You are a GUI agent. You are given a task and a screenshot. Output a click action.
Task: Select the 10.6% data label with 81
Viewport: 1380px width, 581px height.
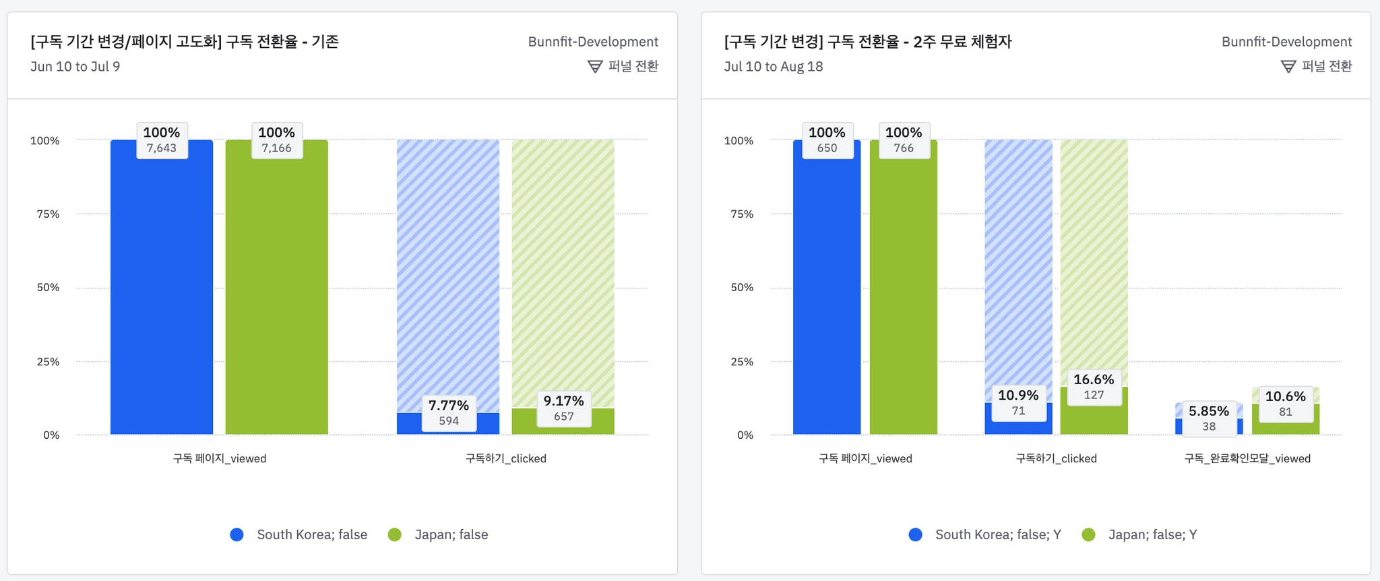click(x=1285, y=404)
